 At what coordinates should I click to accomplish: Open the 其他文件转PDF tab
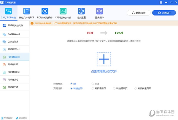click(27, 13)
